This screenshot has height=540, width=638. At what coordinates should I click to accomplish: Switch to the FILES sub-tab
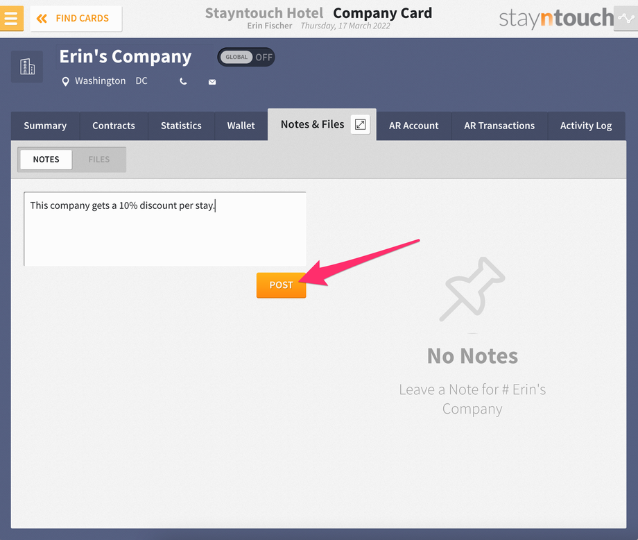click(x=99, y=159)
